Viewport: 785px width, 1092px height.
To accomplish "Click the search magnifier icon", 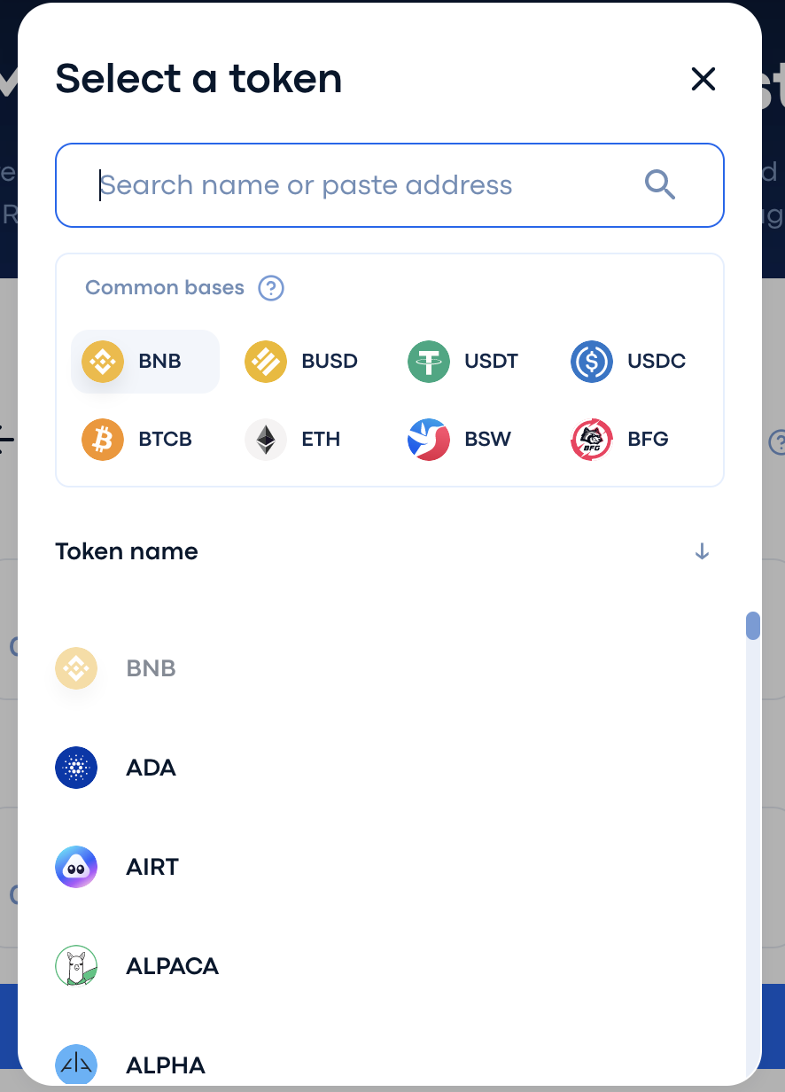I will pyautogui.click(x=660, y=185).
